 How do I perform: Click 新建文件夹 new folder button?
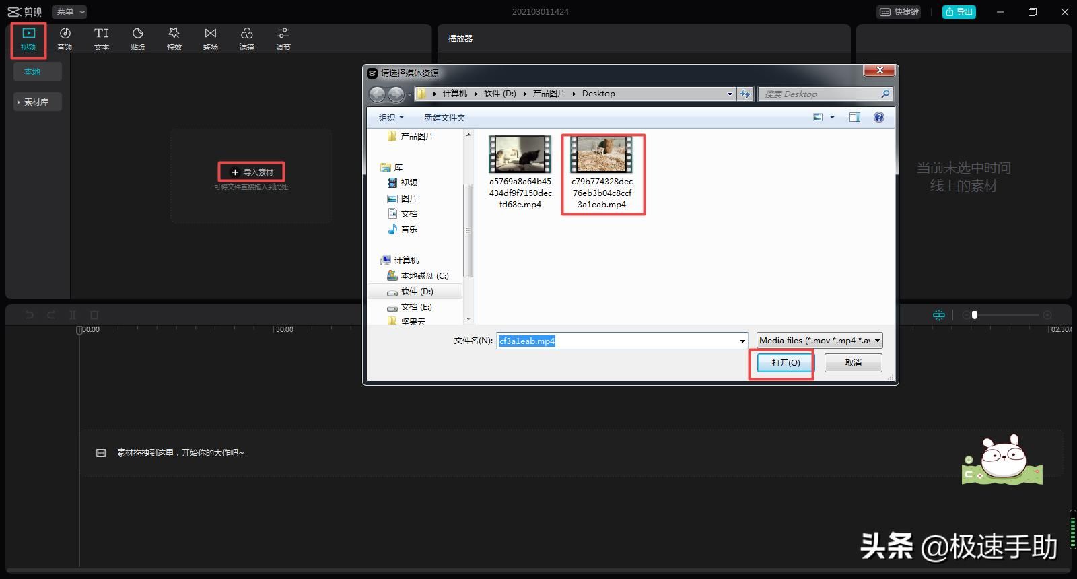(444, 117)
